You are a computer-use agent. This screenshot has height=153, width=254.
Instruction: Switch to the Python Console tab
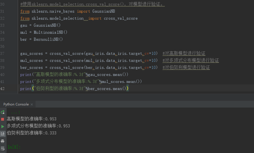[16, 104]
